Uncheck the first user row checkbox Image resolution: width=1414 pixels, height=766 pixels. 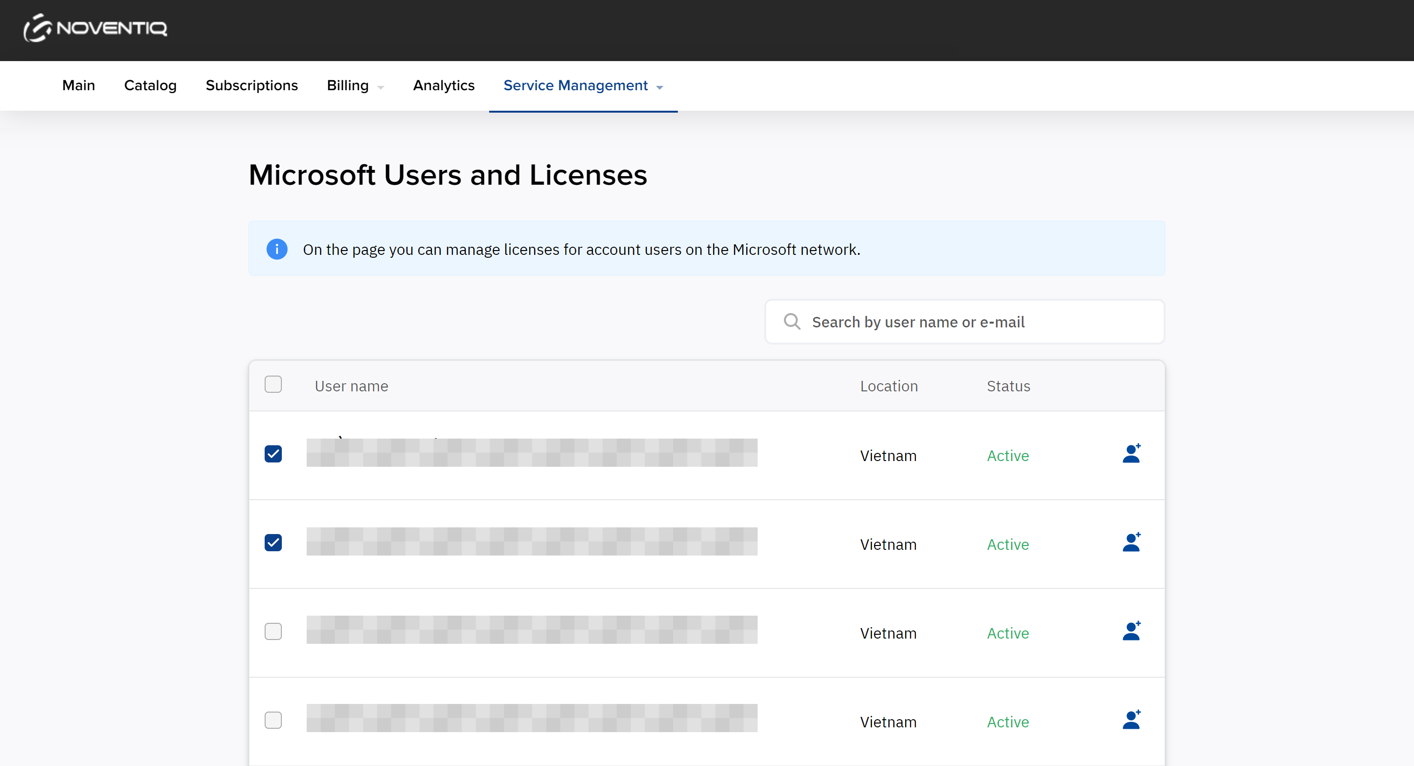click(273, 454)
